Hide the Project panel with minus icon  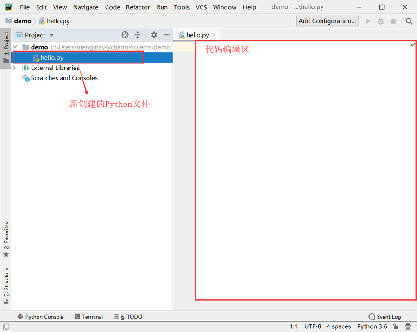click(x=166, y=35)
